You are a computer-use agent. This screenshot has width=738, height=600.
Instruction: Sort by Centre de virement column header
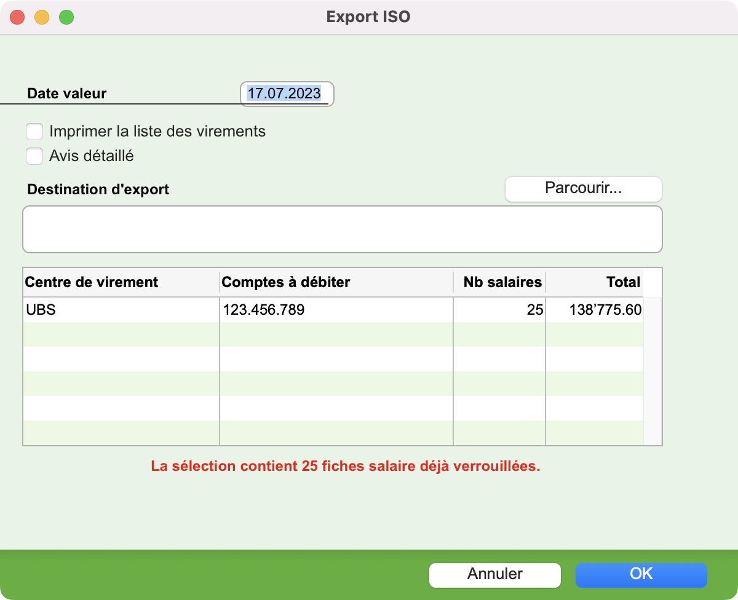tap(121, 282)
